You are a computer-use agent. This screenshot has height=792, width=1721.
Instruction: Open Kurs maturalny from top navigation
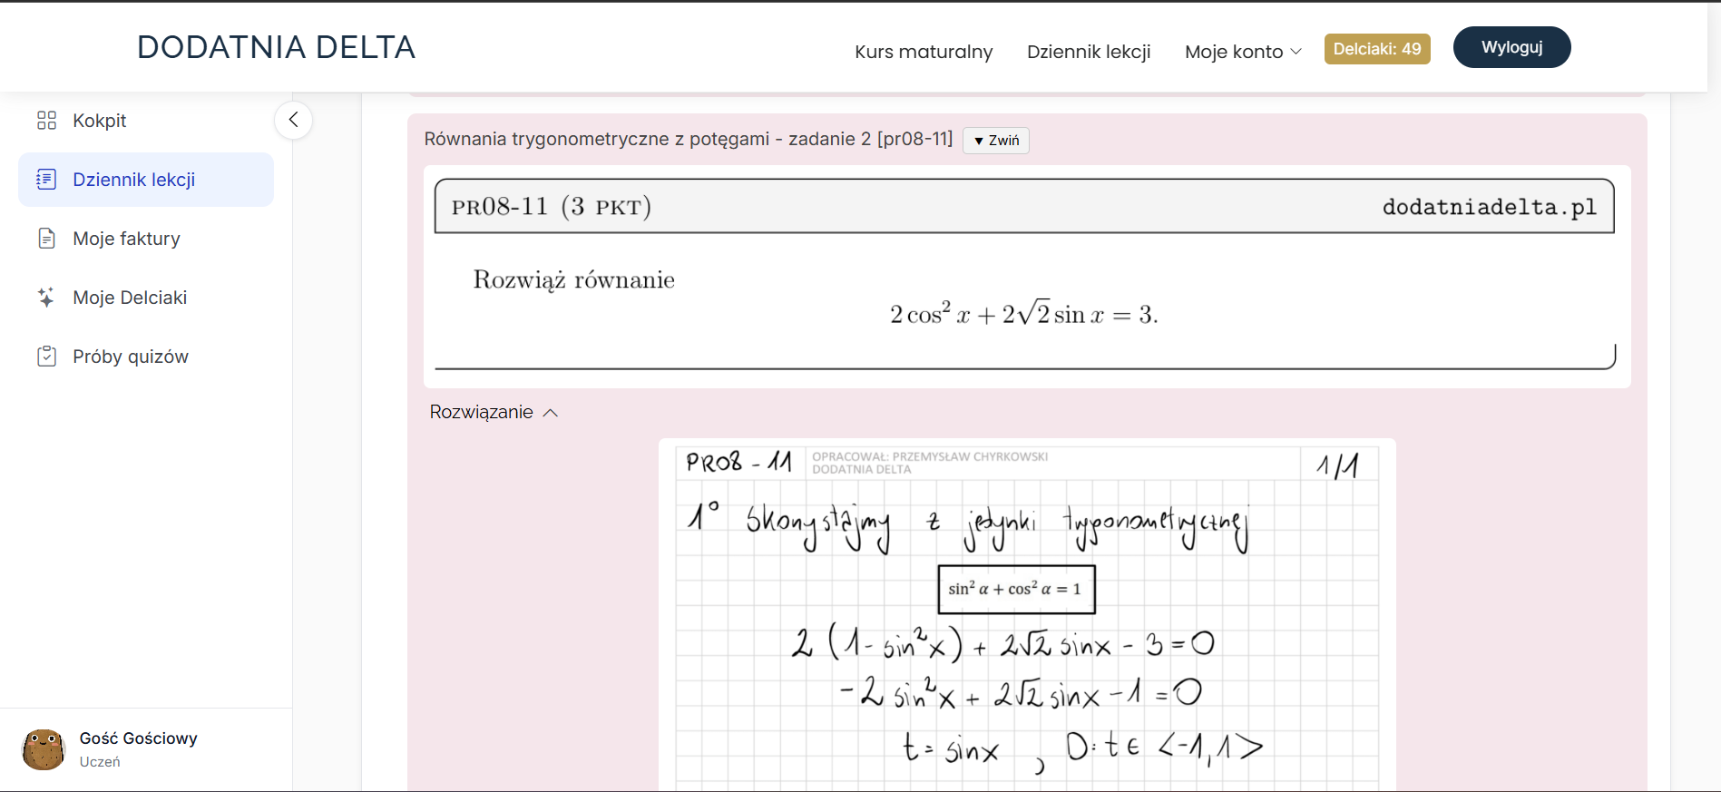[x=924, y=52]
